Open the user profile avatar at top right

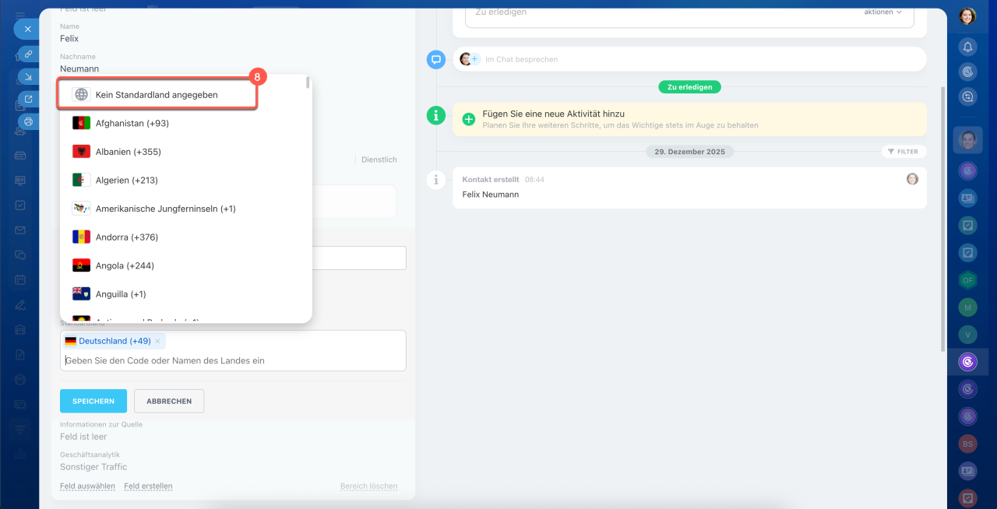(967, 16)
